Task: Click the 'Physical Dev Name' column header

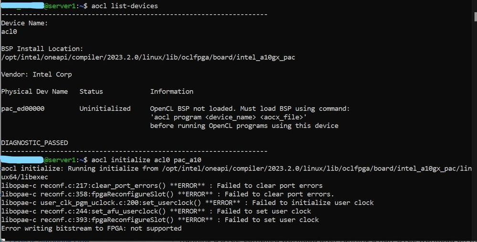Action: click(x=34, y=91)
